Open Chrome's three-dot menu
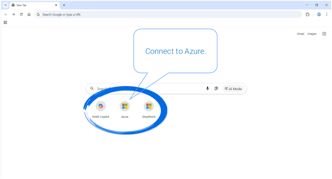 (x=326, y=14)
